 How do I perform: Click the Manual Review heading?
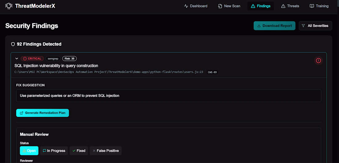[x=34, y=134]
